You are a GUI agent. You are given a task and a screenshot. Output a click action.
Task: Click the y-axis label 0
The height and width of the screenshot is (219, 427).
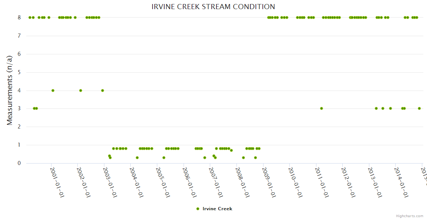click(x=20, y=163)
